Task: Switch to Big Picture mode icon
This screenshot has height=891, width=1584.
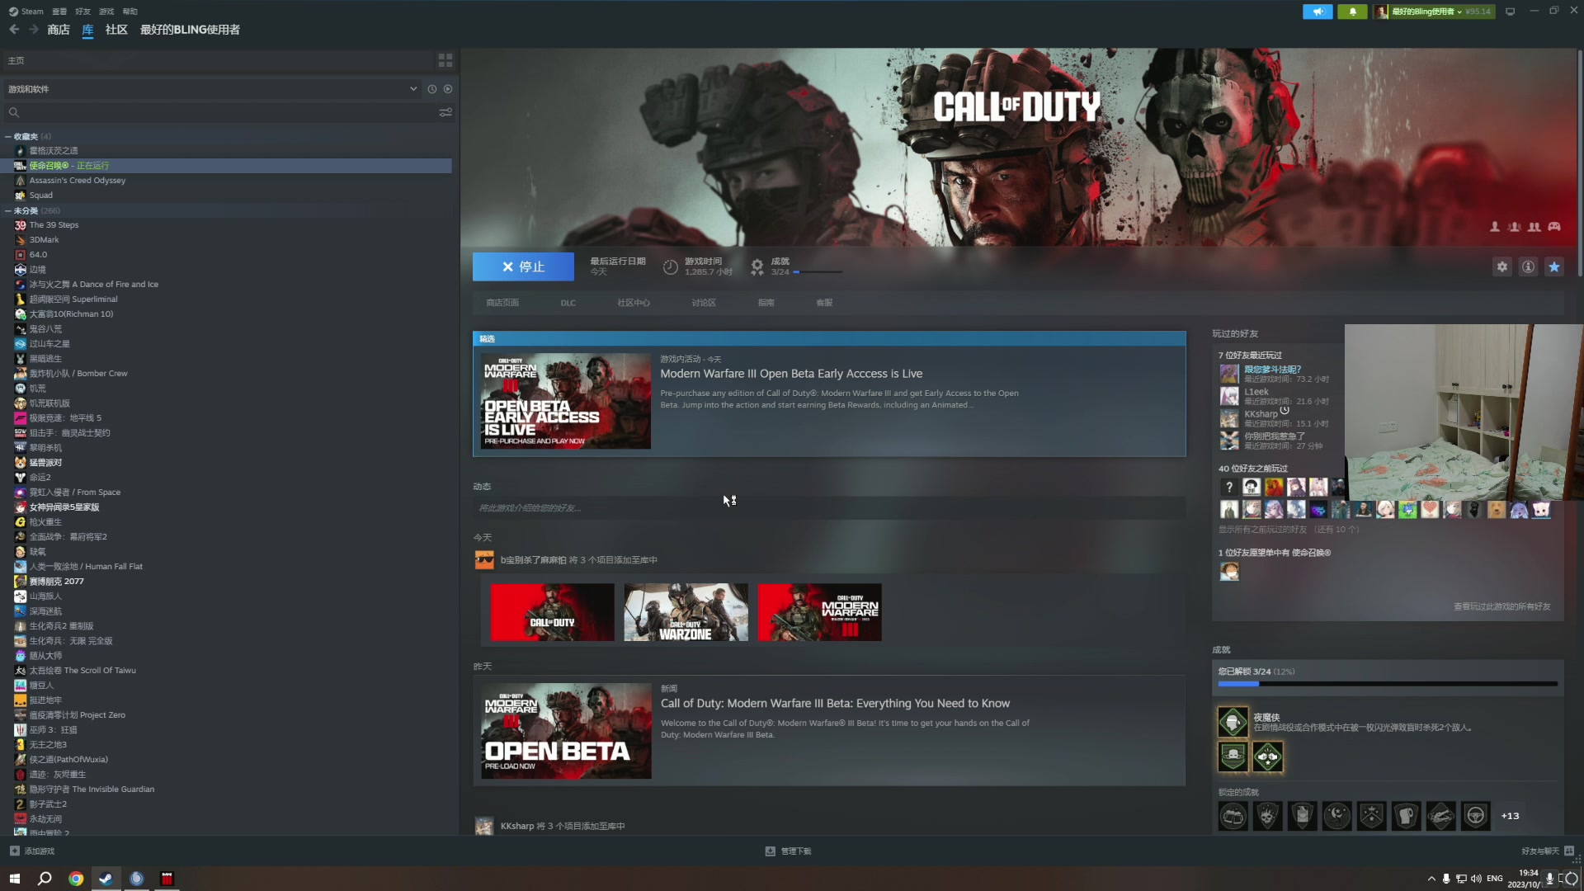Action: click(x=1510, y=12)
